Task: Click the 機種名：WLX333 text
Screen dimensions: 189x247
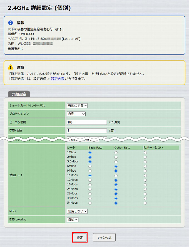Action: [x=21, y=34]
